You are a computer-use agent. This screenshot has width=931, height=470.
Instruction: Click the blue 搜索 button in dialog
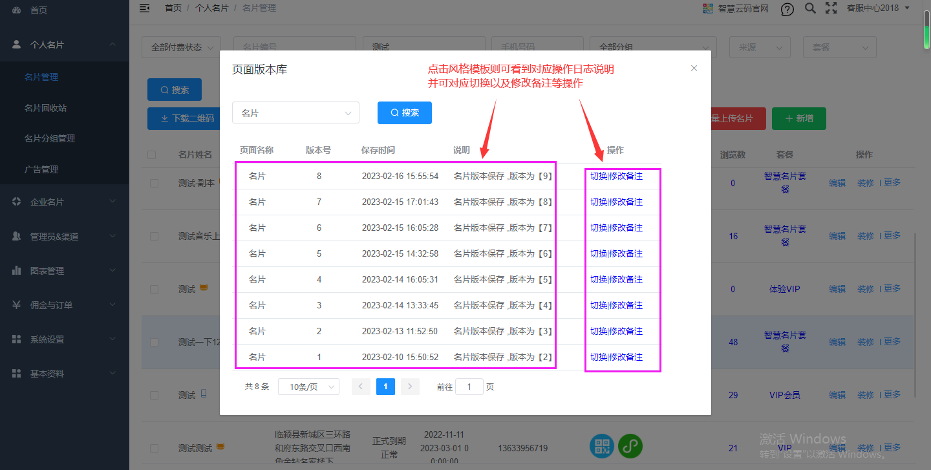coord(404,112)
